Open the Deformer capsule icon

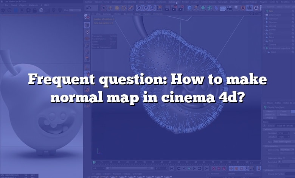pos(216,8)
